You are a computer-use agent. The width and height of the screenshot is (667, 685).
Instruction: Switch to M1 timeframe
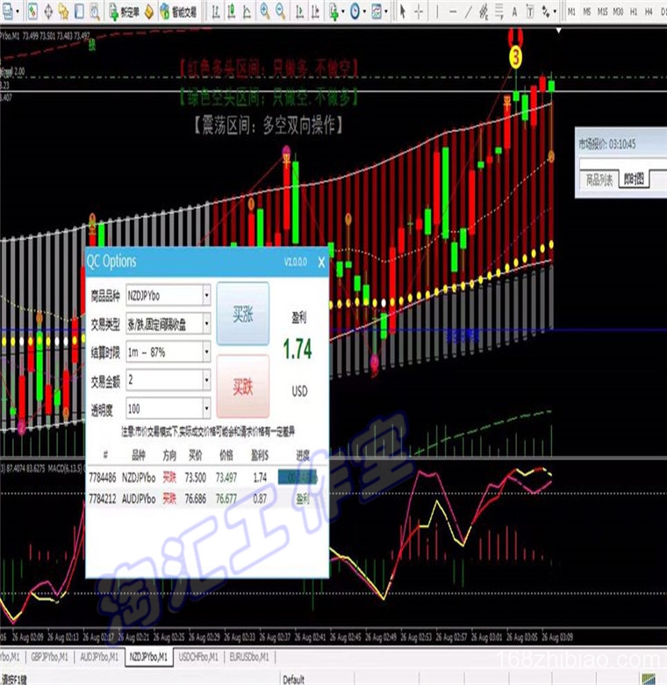click(x=571, y=11)
